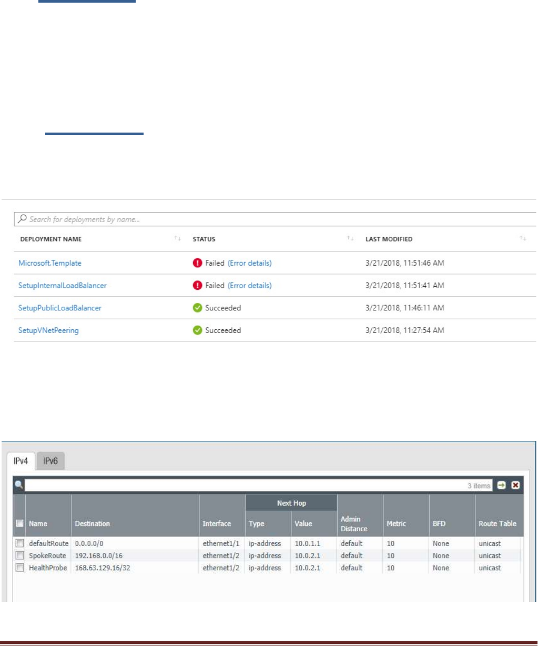View Error details for SetupInternalLoadBalancer
The height and width of the screenshot is (646, 538).
pyautogui.click(x=250, y=286)
